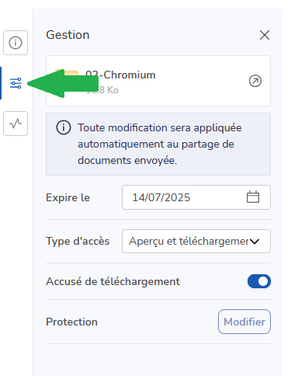
Task: Close the Gestion panel
Action: (x=265, y=35)
